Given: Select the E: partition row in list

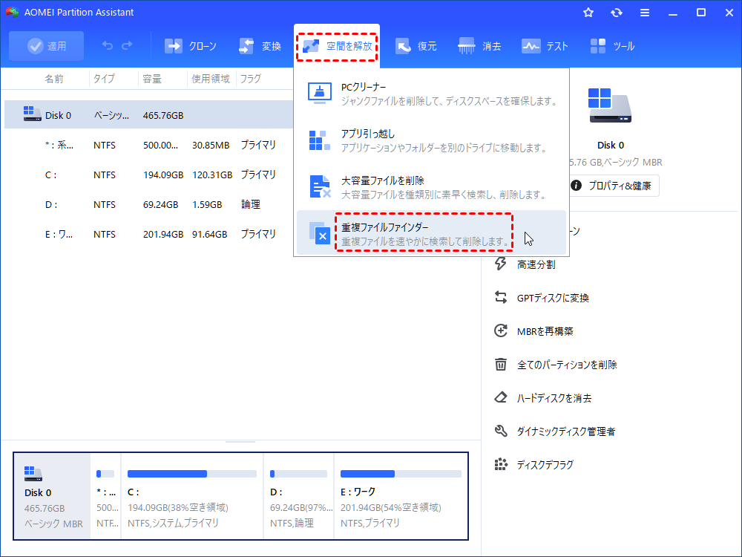Looking at the screenshot, I should (149, 234).
